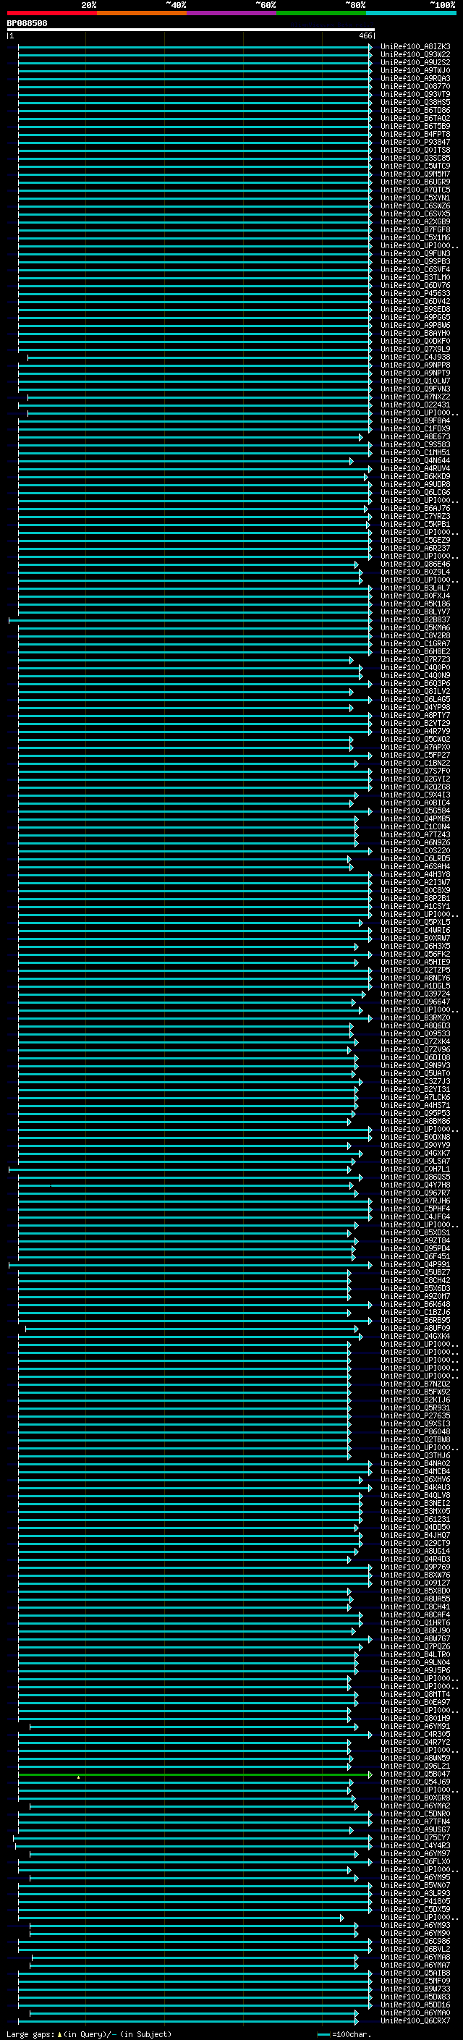Screen dimensions: 463x2040
Task: Select hit label UniRef100_A9U2S2
Action: click(x=415, y=62)
